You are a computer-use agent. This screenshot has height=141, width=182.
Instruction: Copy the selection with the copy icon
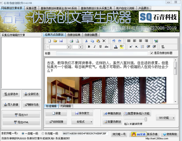click(92, 41)
